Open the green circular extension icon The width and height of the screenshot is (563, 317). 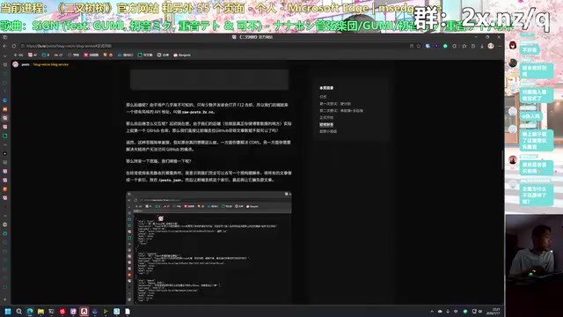445,46
